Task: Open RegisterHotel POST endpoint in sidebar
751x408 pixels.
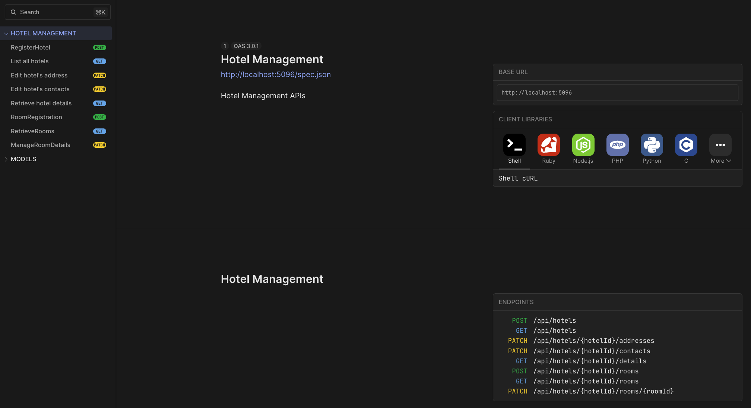Action: (x=31, y=48)
